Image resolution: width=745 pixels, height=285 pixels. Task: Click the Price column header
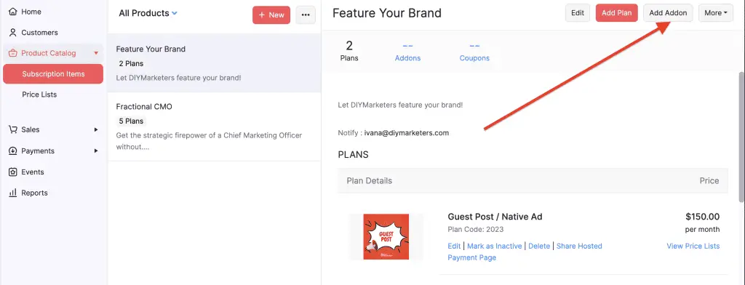coord(709,180)
